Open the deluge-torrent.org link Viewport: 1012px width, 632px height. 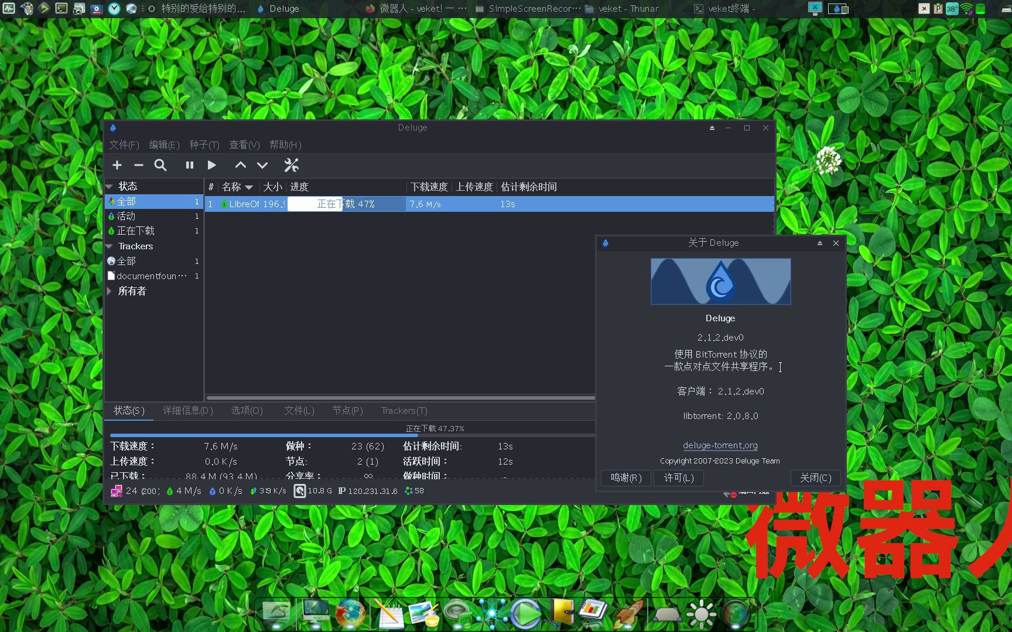720,445
